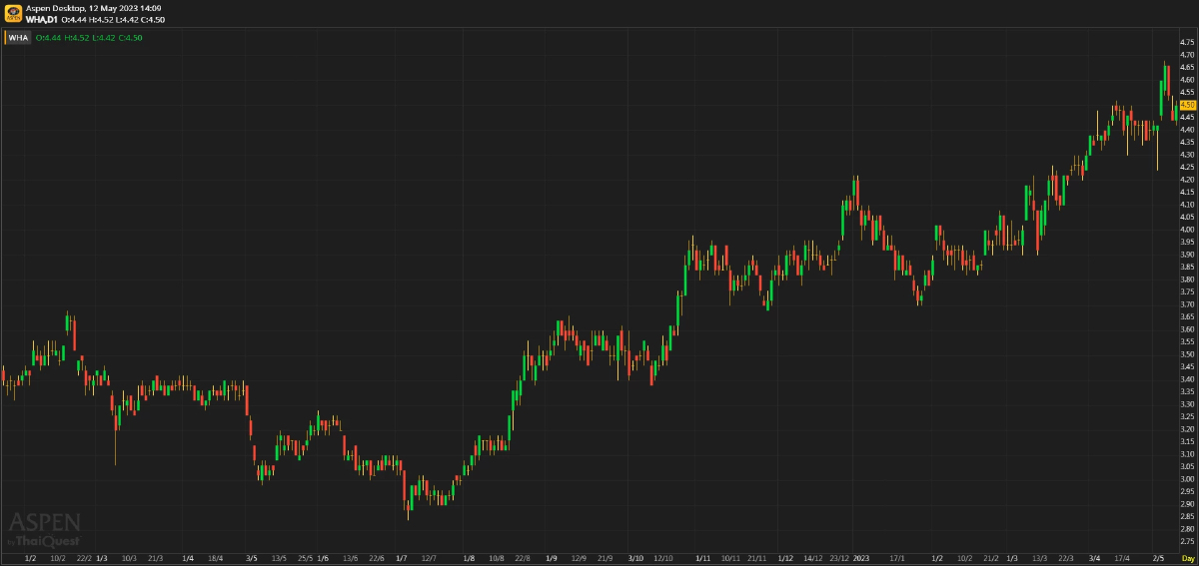
Task: Click the 17/1 date axis marker
Action: point(897,557)
